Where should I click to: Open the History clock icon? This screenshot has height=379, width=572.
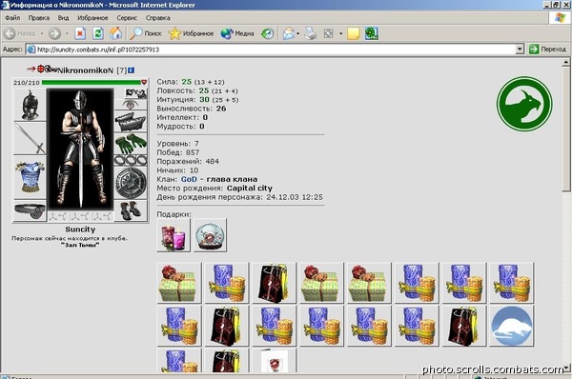click(267, 34)
